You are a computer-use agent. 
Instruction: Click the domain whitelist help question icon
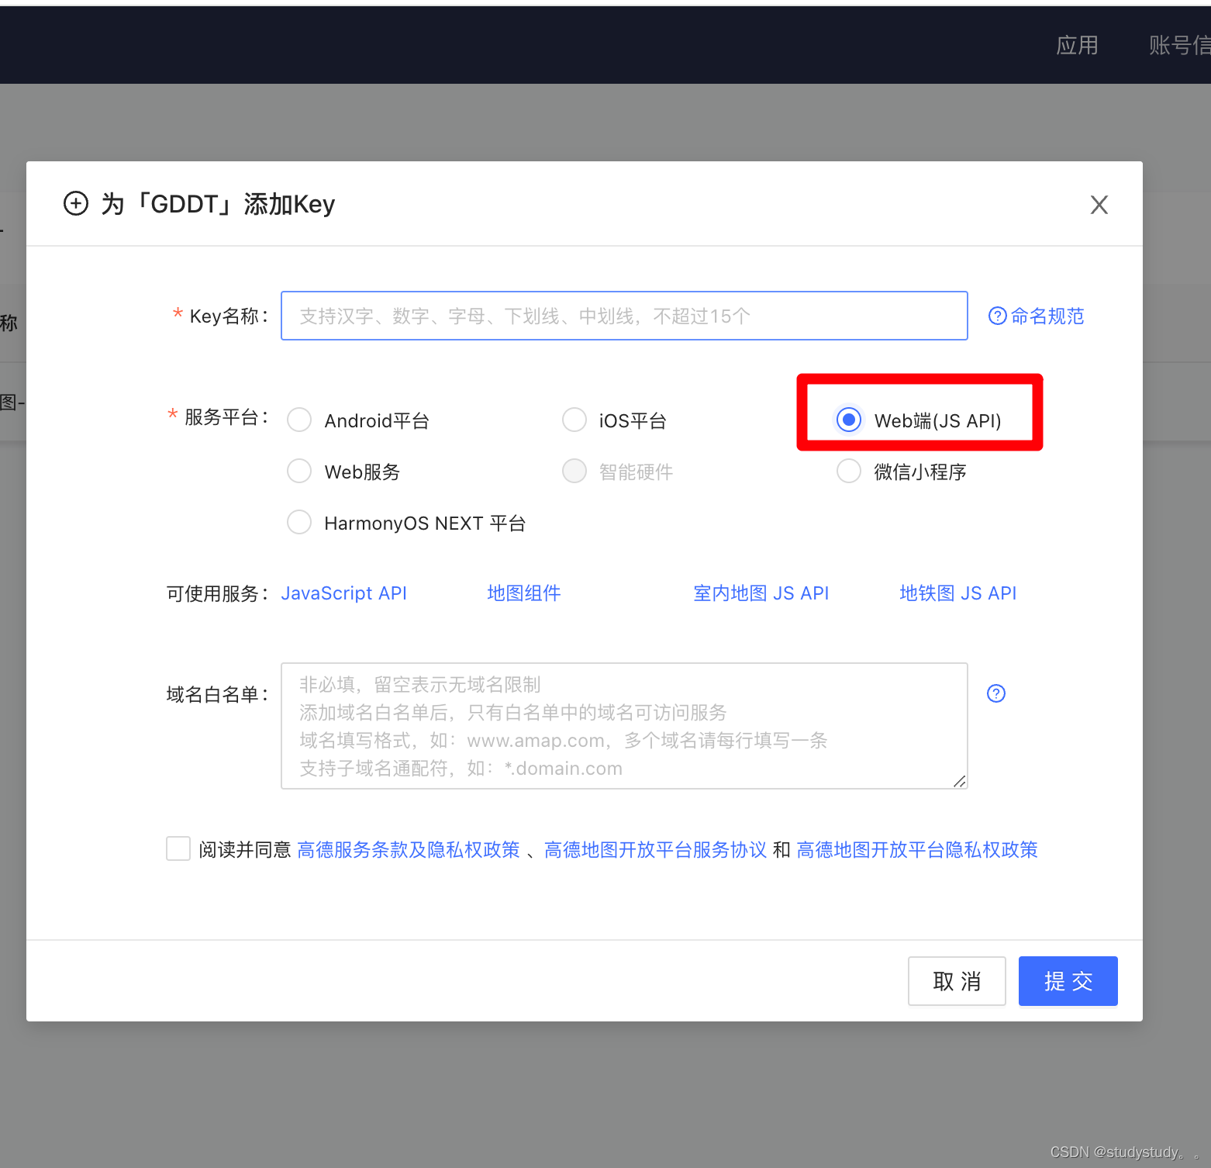coord(995,693)
